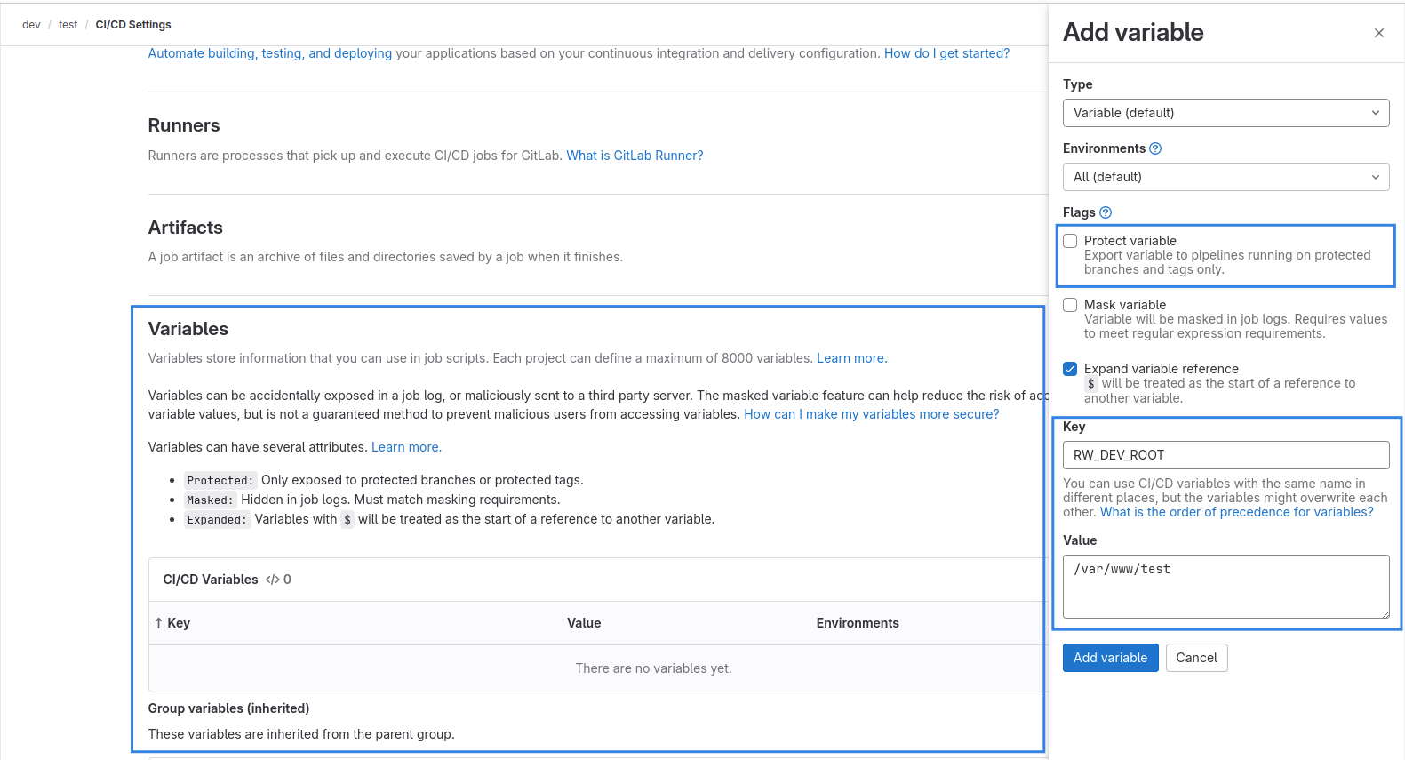Click into the Value text area
Image resolution: width=1405 pixels, height=760 pixels.
pyautogui.click(x=1225, y=586)
